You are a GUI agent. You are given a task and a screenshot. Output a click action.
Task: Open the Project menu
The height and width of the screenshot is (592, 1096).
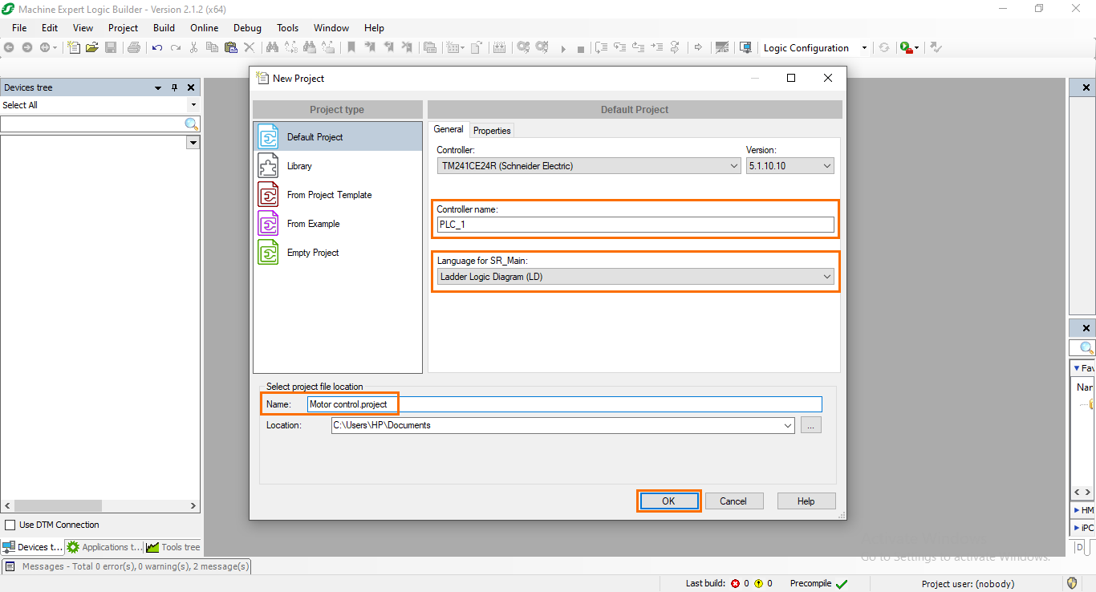123,27
